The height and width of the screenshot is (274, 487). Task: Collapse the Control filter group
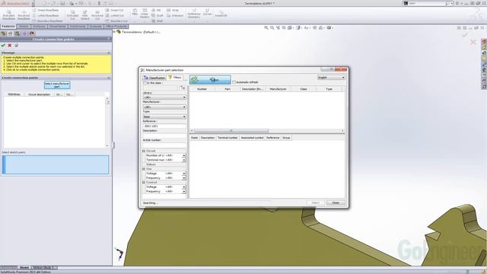pos(144,183)
